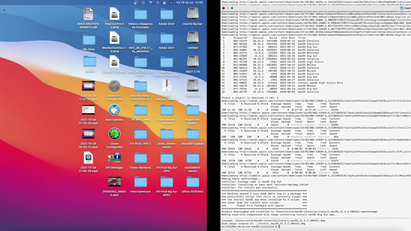This screenshot has width=411, height=231.
Task: Open the Mis fotos folder
Action: (x=89, y=39)
